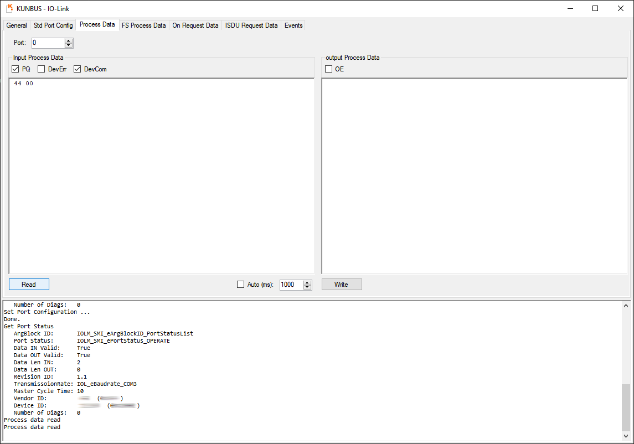634x444 pixels.
Task: Go to FS Process Data tab
Action: (x=143, y=25)
